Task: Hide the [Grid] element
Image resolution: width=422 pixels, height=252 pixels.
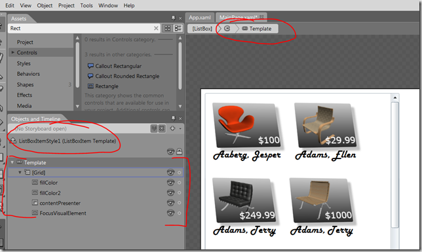Action: (x=170, y=172)
